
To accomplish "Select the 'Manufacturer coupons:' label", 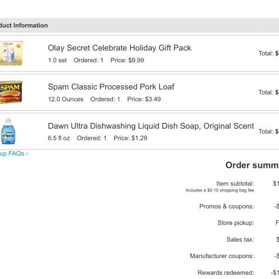I will (222, 256).
